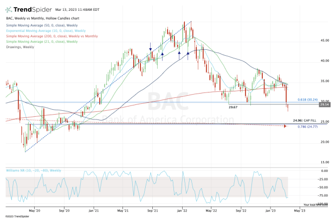Click the 0.618 (30.24) Fibonacci level label

click(307, 101)
